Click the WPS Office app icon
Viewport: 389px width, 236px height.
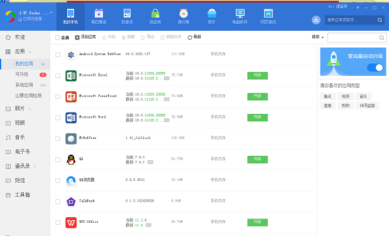pos(71,222)
